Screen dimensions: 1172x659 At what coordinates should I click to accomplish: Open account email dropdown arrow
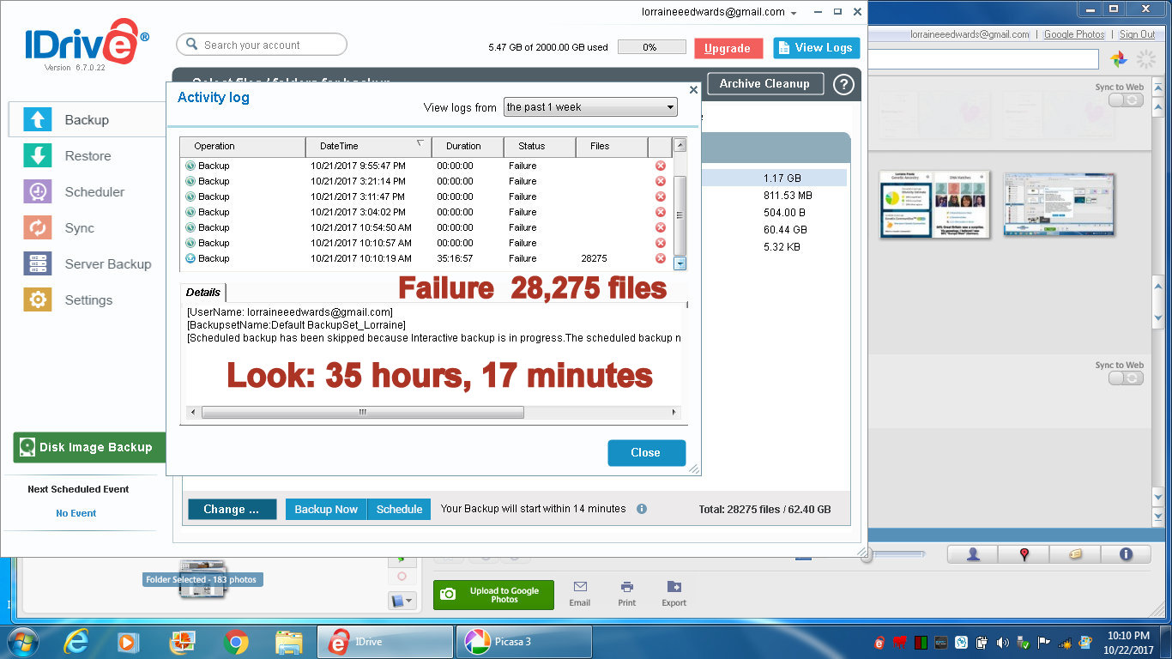[794, 13]
